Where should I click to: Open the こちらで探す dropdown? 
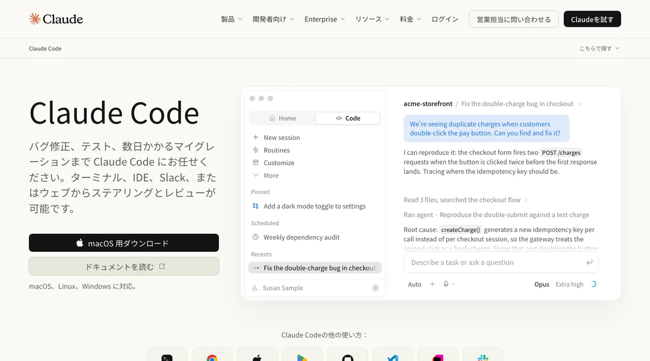[600, 48]
